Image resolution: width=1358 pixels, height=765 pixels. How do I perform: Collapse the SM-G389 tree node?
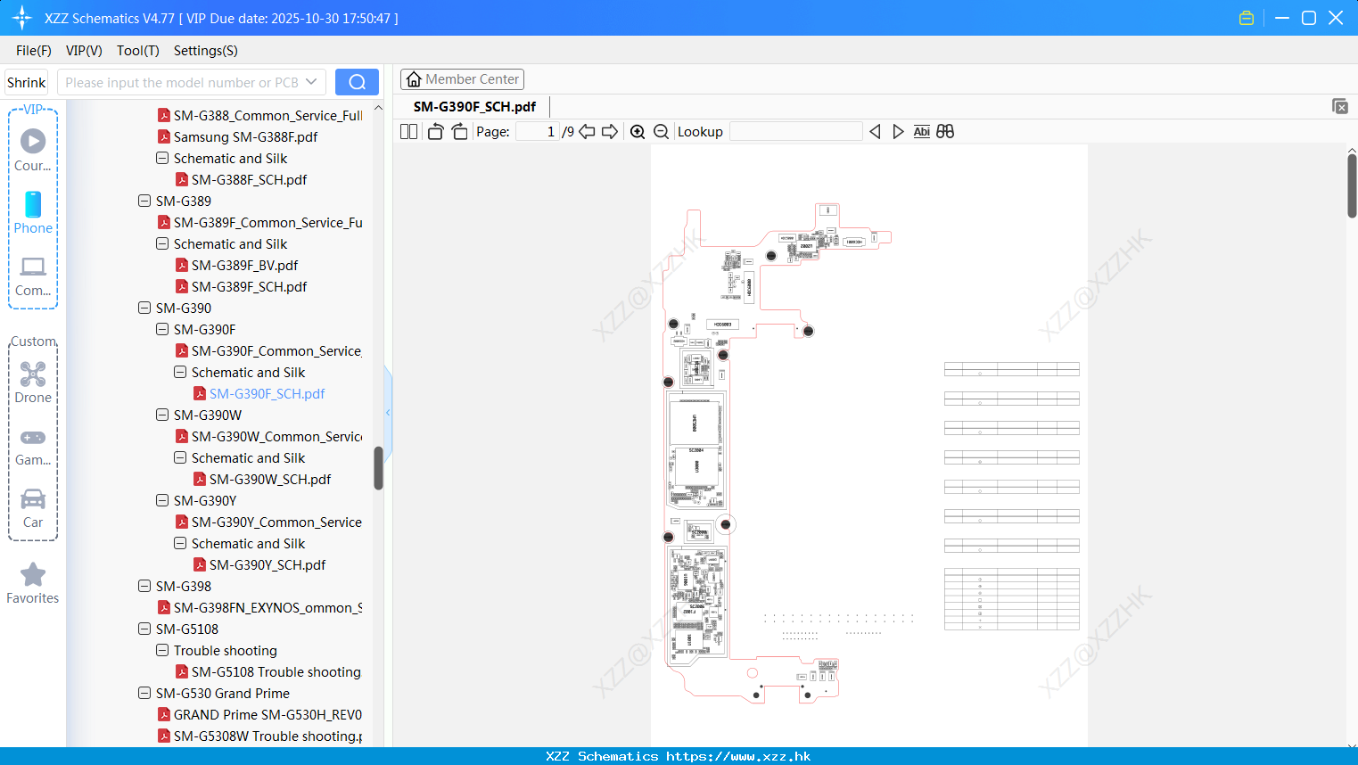coord(144,201)
